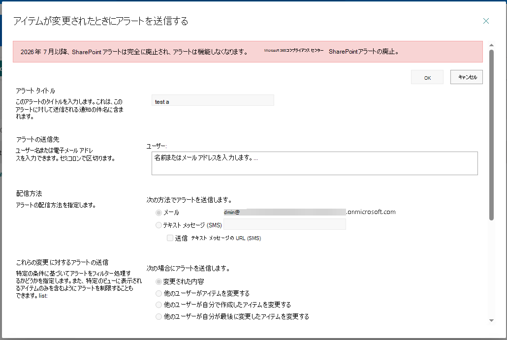Click the ユーザー: field label
Screen dimensions: 507x340
pos(157,146)
